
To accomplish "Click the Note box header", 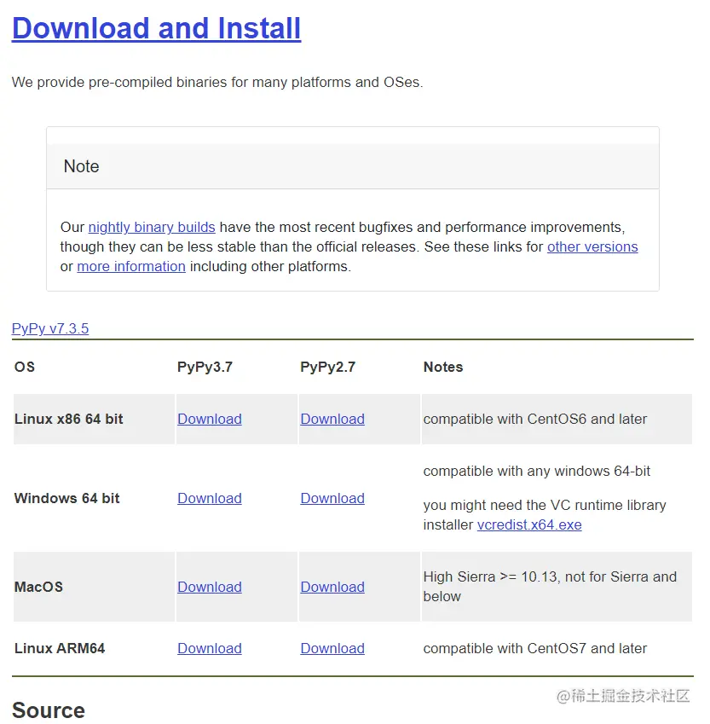I will click(353, 166).
